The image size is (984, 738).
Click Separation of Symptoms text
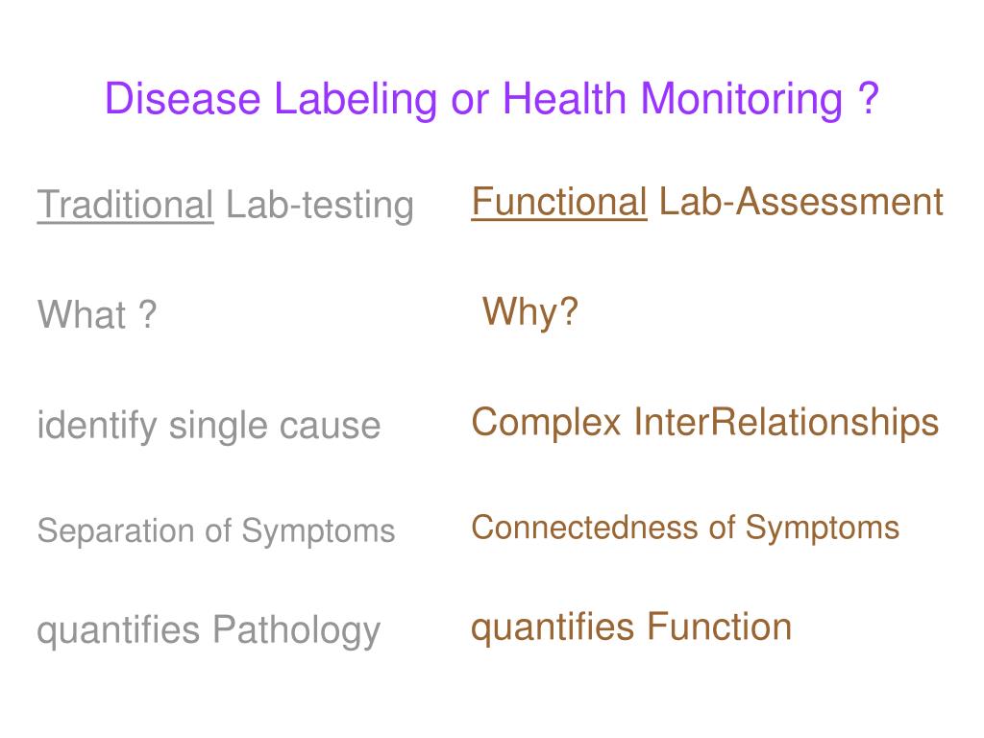[x=216, y=531]
